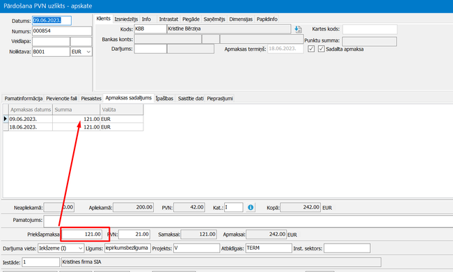Open the Piegāde tab
Image resolution: width=453 pixels, height=272 pixels.
[191, 19]
